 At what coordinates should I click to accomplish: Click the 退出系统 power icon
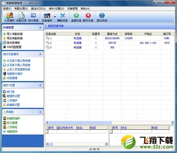click(102, 15)
